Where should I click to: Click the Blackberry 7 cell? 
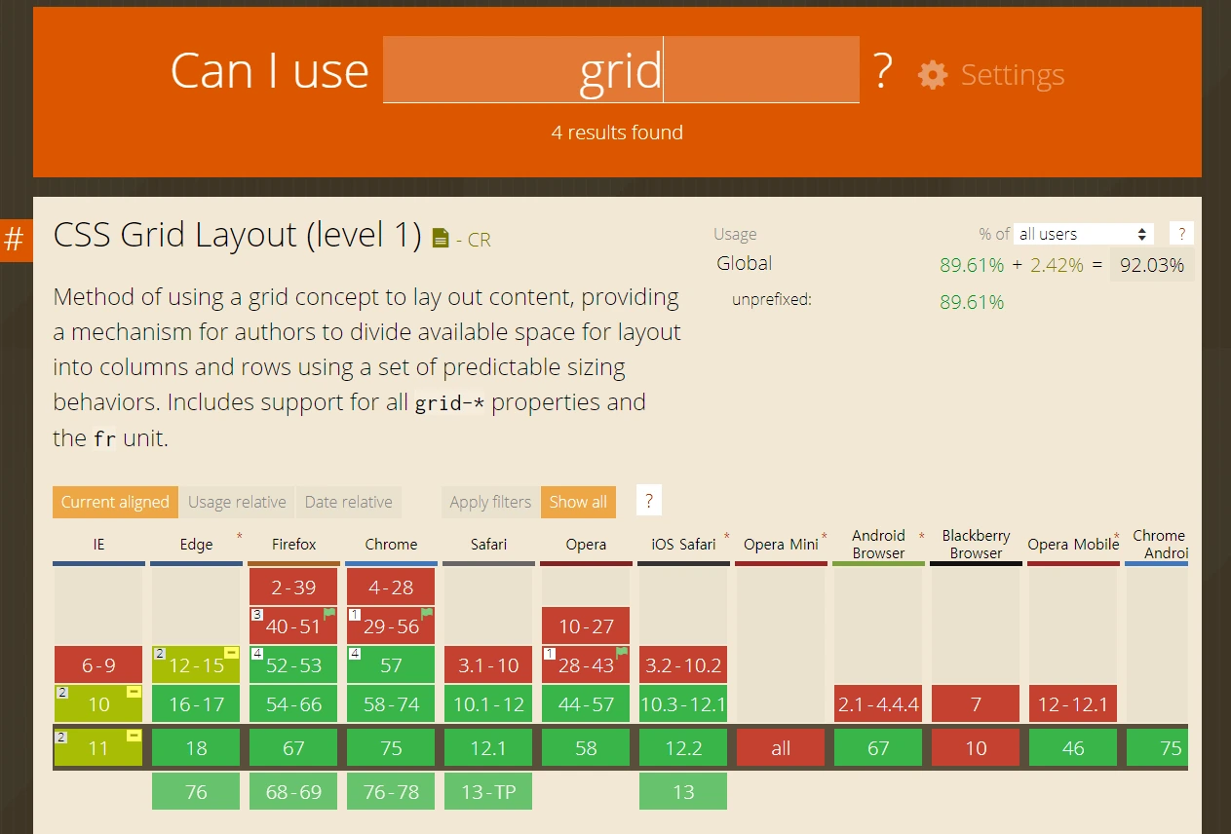tap(976, 703)
